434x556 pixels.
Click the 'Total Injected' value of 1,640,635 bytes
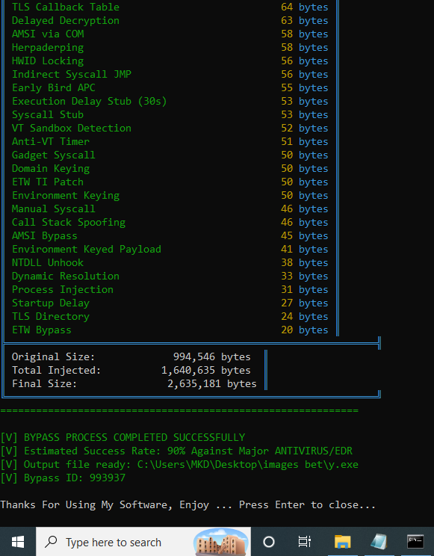pos(206,370)
